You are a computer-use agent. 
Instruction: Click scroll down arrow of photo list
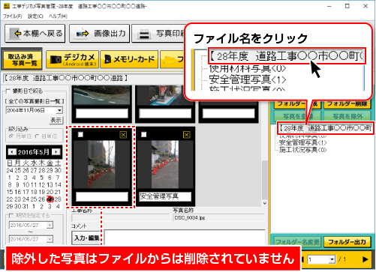(x=265, y=203)
